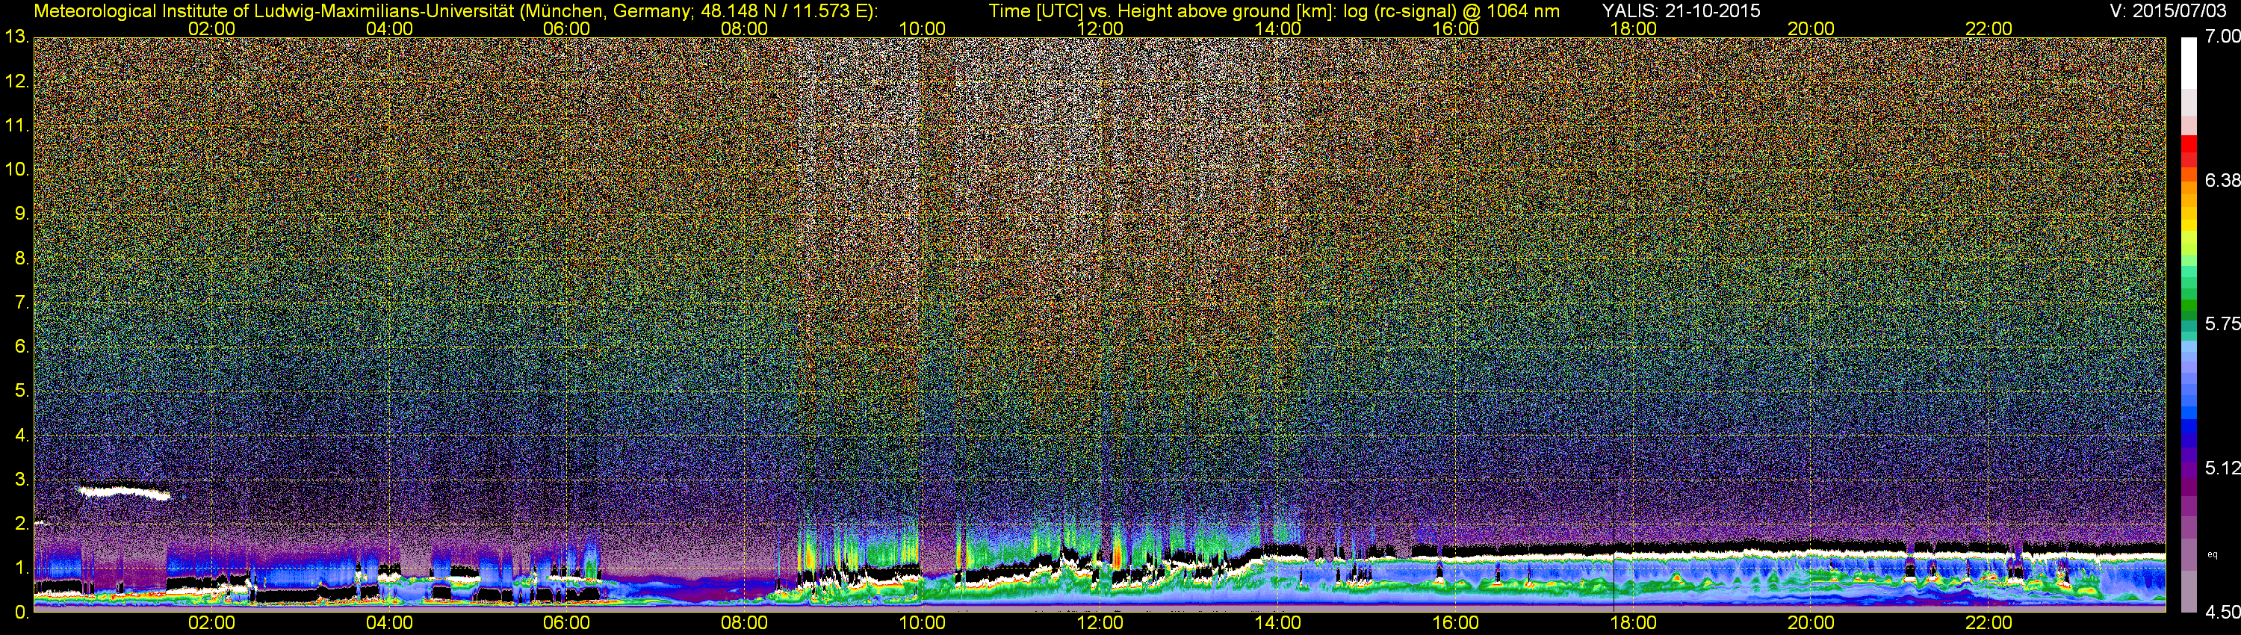Click the 16:00 label on the lower time axis
The height and width of the screenshot is (635, 2241).
(1455, 623)
